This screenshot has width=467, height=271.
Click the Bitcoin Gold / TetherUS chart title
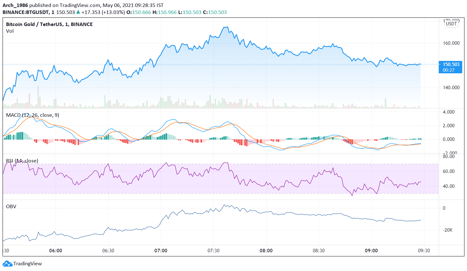pos(49,24)
